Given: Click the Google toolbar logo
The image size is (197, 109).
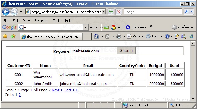Looking at the screenshot, I should (10, 27).
